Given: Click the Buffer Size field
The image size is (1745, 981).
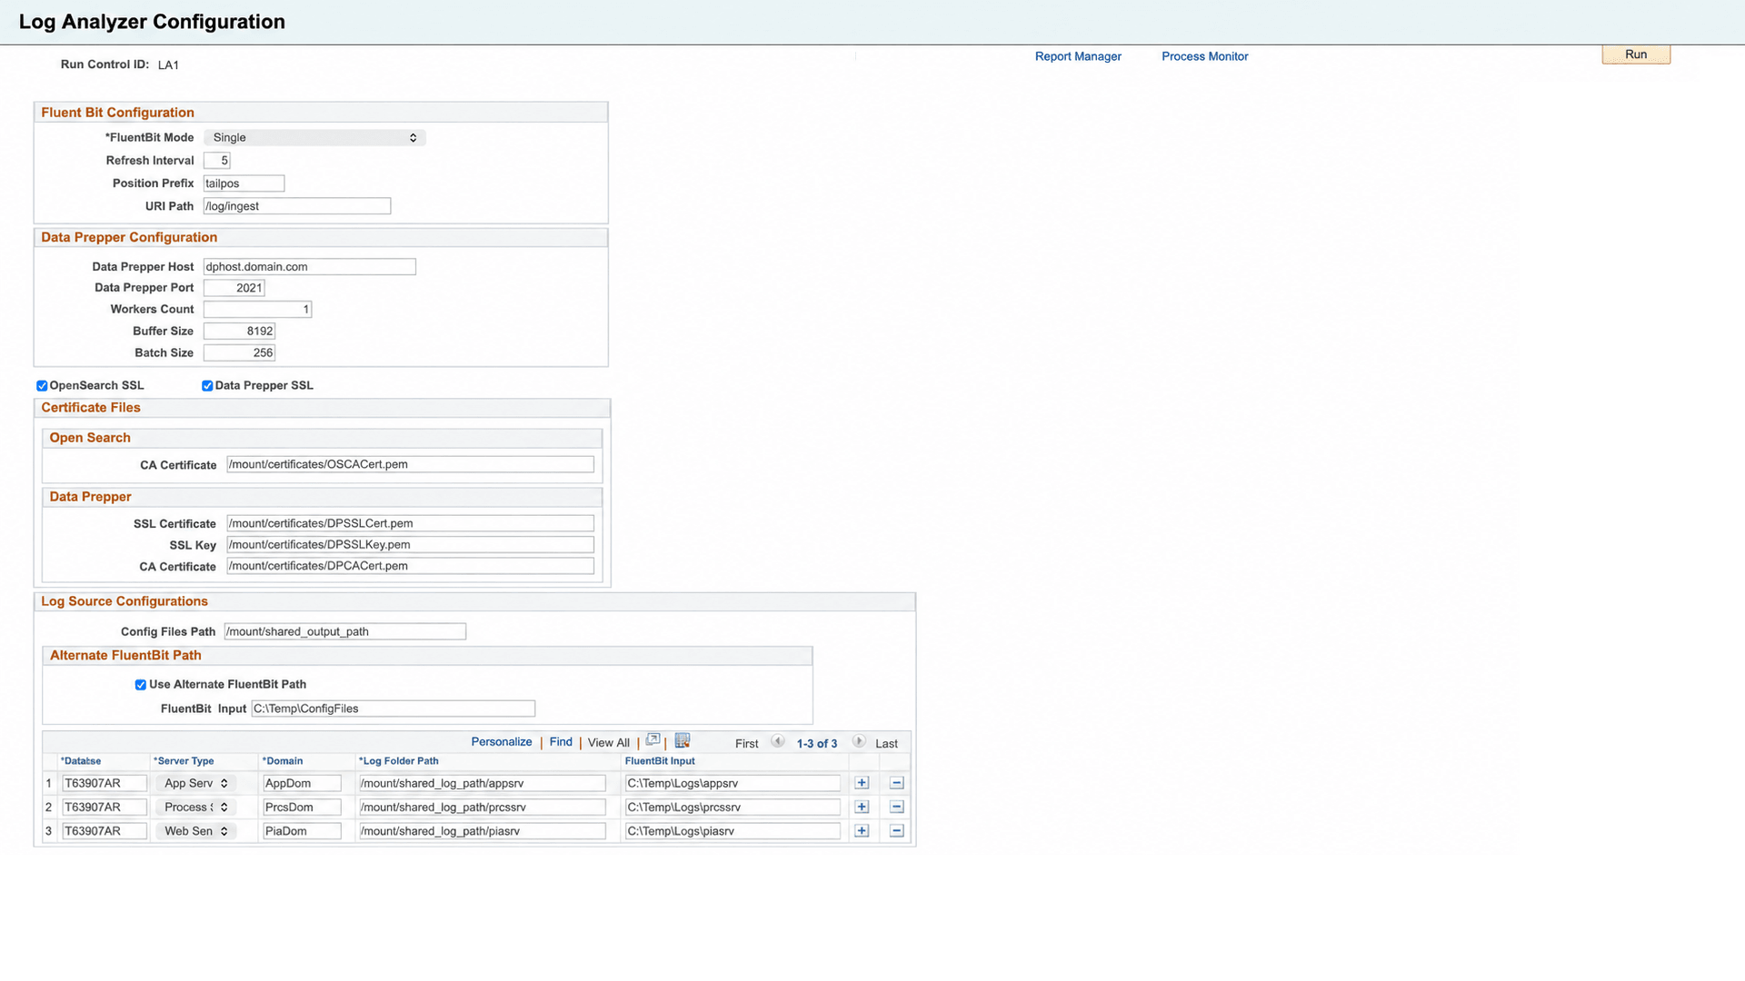Looking at the screenshot, I should coord(240,332).
